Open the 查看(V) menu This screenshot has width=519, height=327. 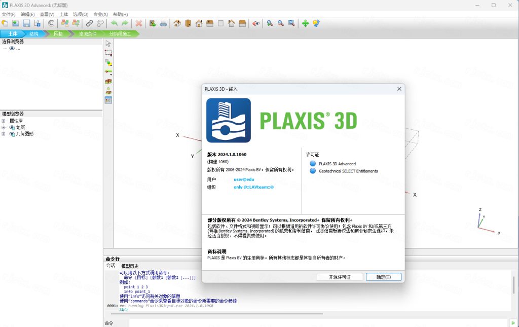[47, 14]
